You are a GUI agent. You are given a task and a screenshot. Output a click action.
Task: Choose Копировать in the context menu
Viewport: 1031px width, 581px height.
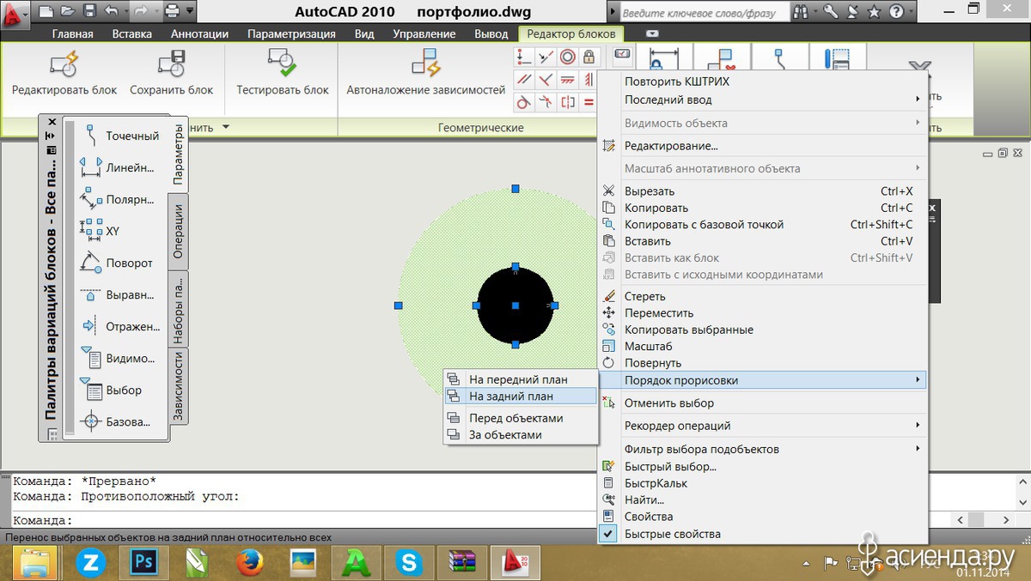[763, 208]
